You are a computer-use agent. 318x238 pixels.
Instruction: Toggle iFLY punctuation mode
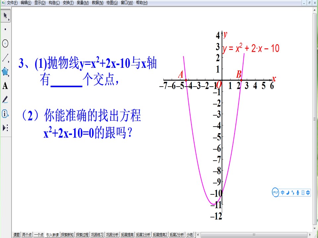point(292,193)
